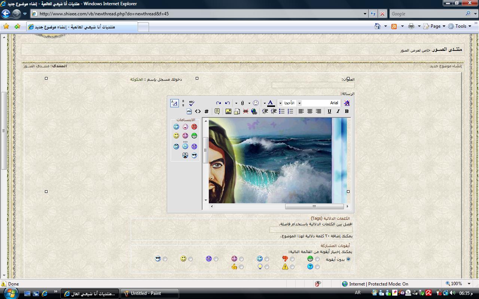Select the pink smiley post icon radio
479x299 pixels.
(241, 259)
